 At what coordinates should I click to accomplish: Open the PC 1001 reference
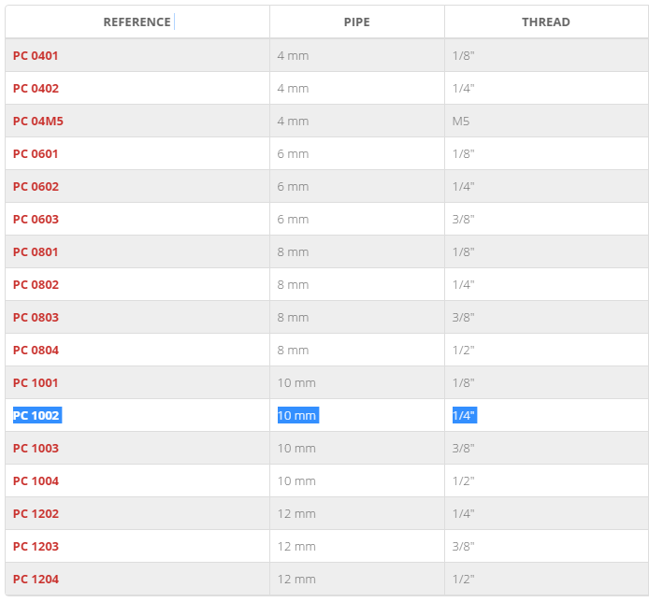point(36,382)
